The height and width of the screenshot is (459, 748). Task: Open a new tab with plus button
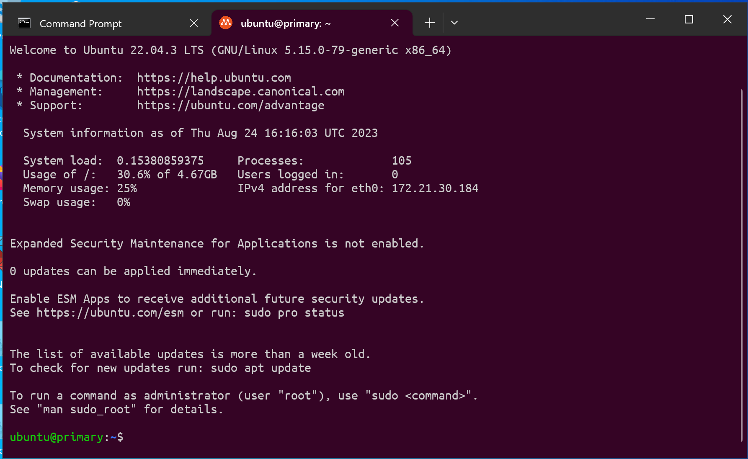pyautogui.click(x=429, y=23)
